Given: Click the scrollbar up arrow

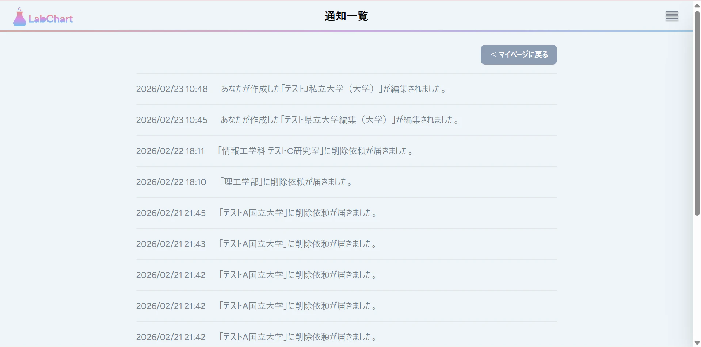Looking at the screenshot, I should 697,5.
